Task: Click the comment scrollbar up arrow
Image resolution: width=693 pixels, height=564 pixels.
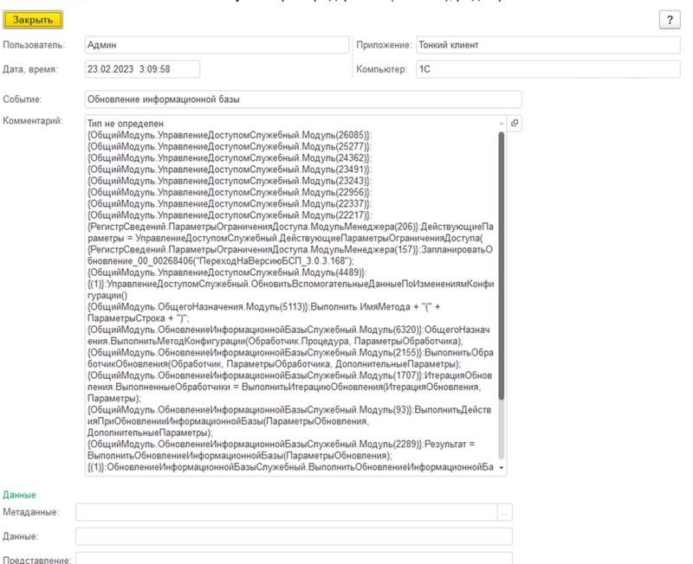Action: [x=502, y=123]
